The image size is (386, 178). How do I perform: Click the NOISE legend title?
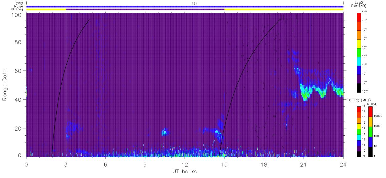[x=372, y=104]
